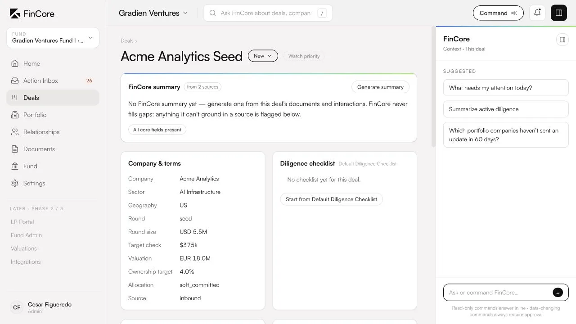The image size is (576, 324).
Task: Click the EUR 18.0M valuation value
Action: click(195, 258)
